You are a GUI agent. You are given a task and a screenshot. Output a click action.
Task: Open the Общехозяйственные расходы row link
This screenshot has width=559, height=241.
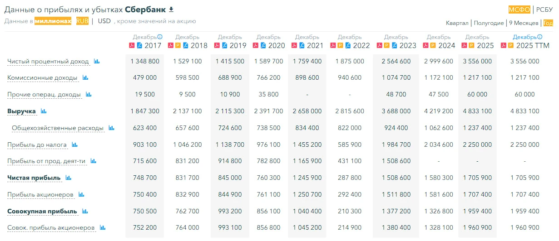[58, 128]
